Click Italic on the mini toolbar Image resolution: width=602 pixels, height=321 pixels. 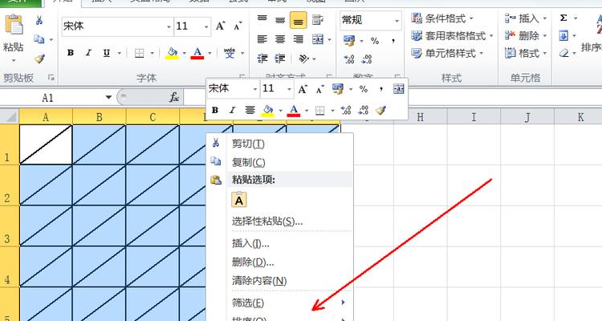click(x=232, y=111)
